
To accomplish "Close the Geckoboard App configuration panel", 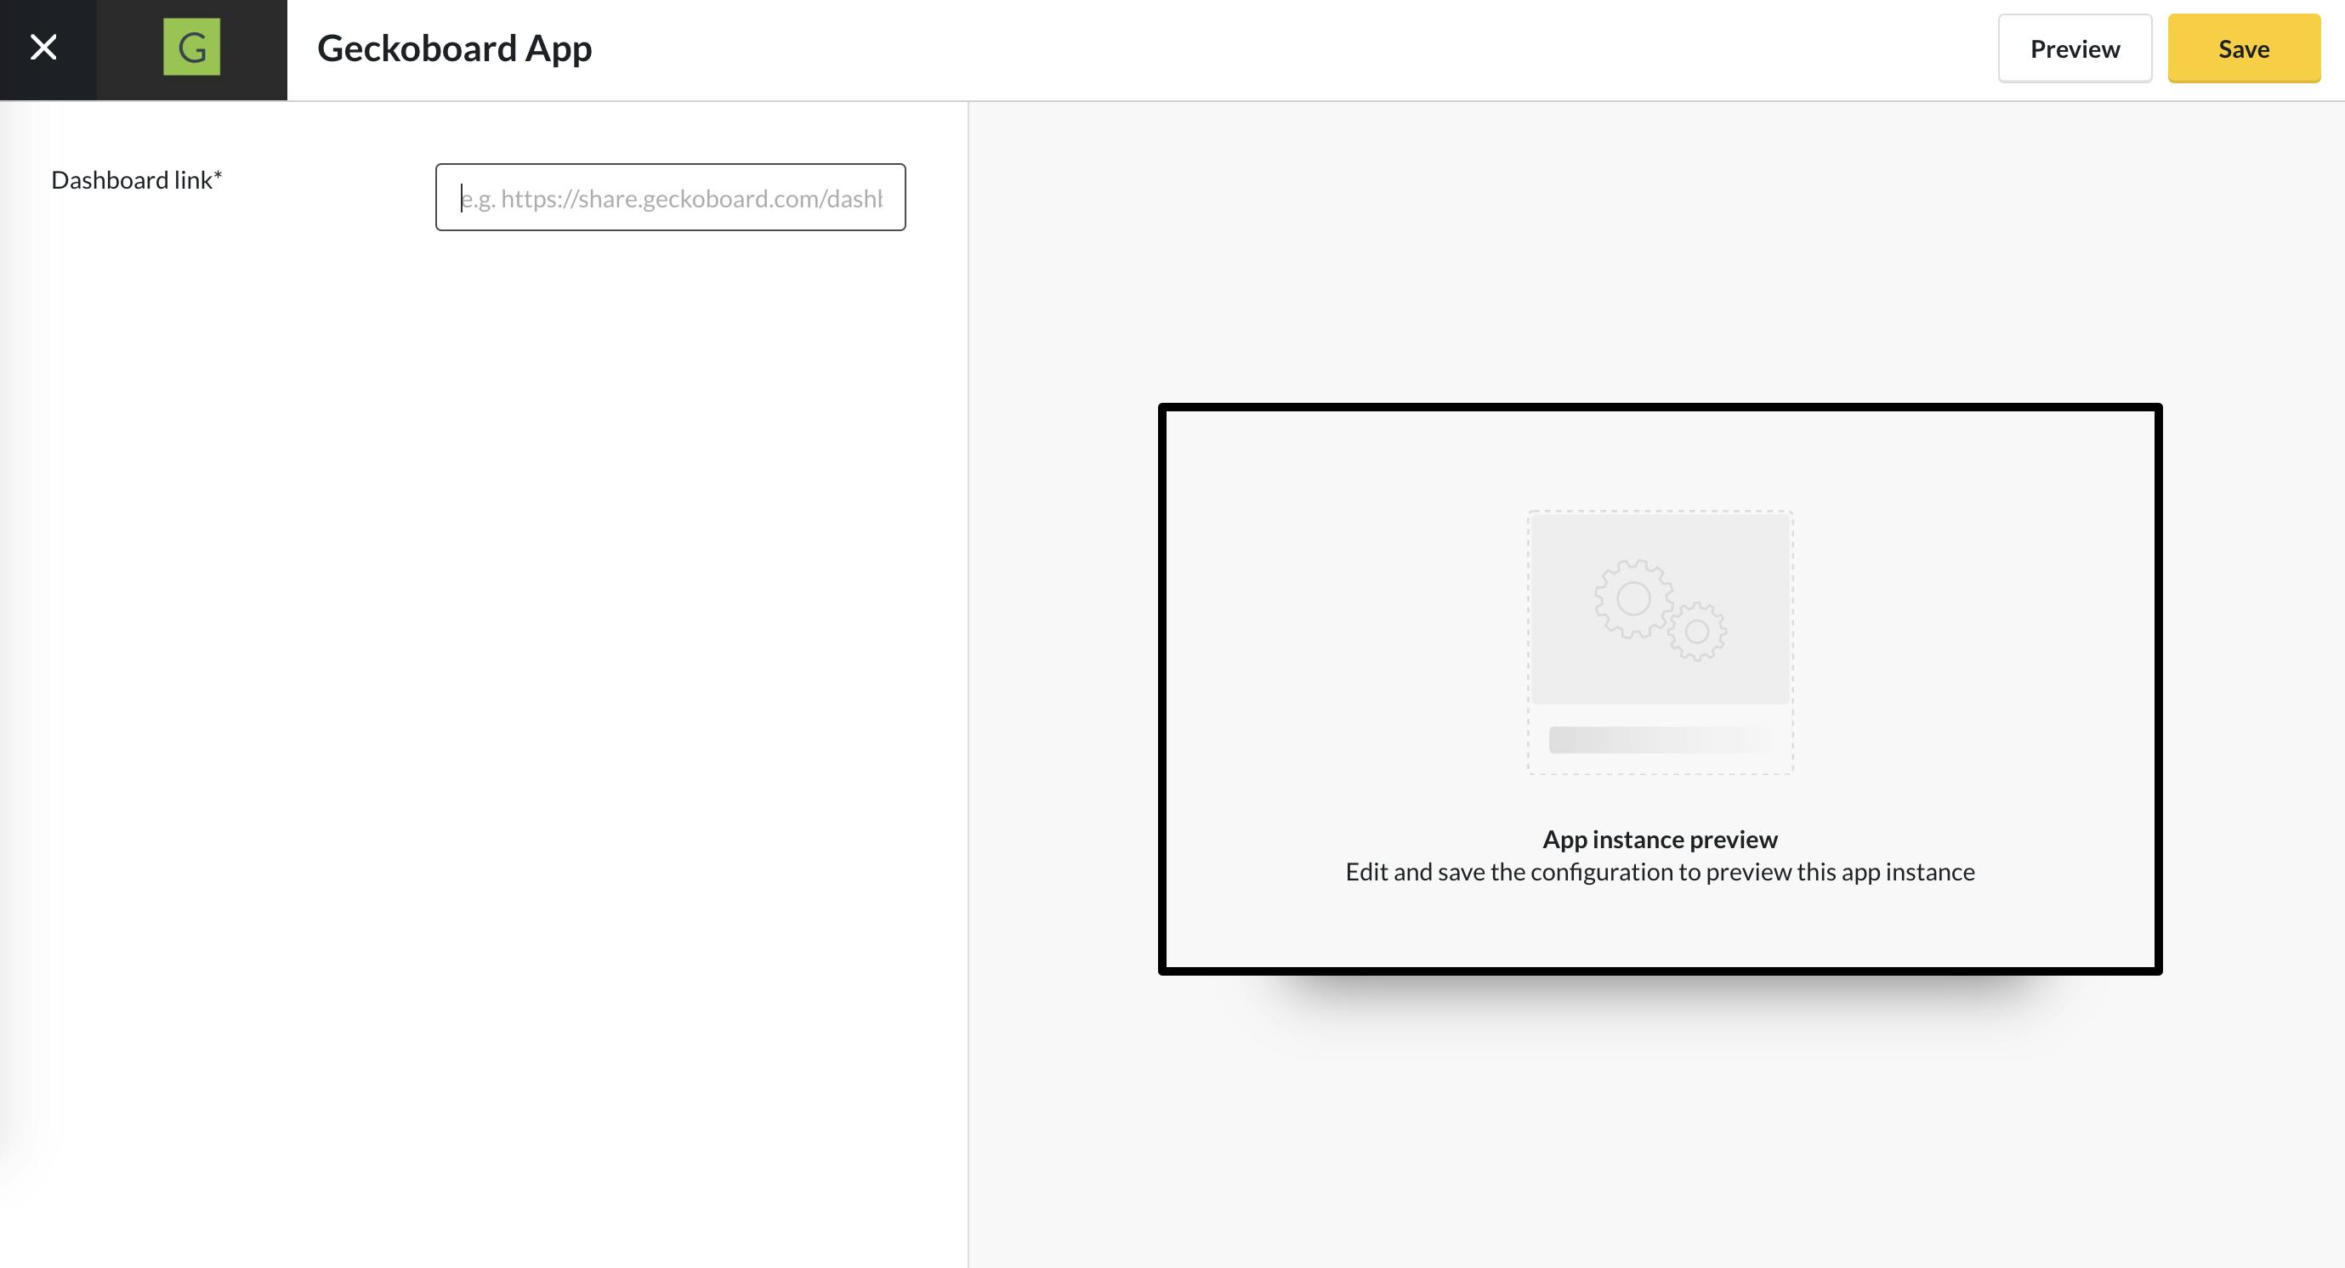I will pyautogui.click(x=43, y=48).
